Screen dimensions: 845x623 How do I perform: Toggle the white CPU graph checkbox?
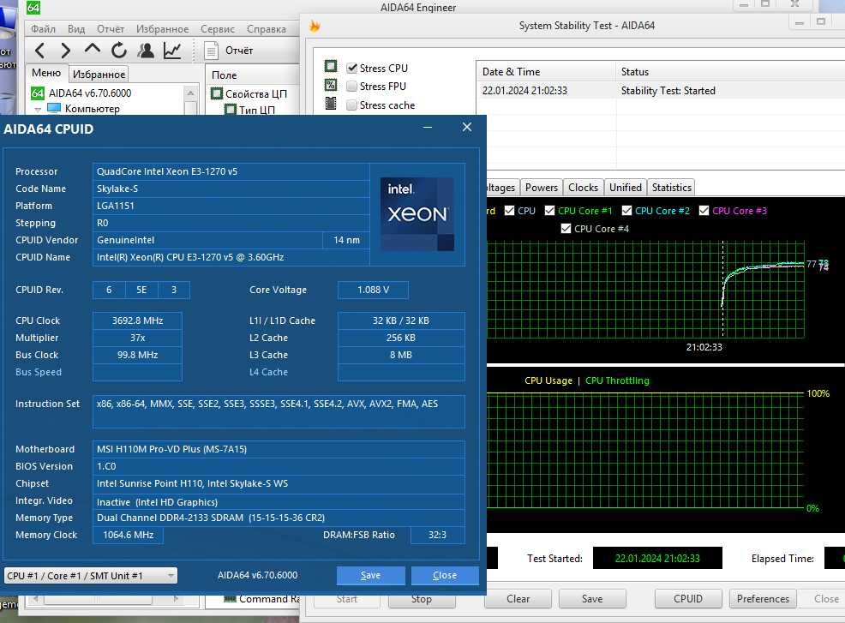pos(509,211)
